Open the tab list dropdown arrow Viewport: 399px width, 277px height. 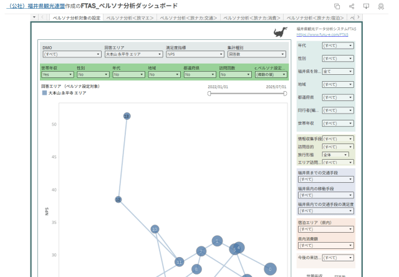coord(34,17)
